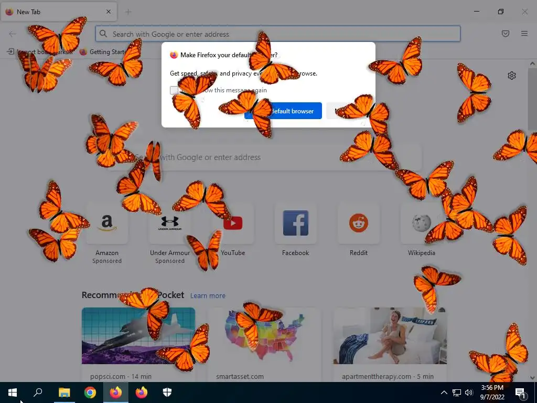
Task: Click the second Firefox taskbar icon
Action: [142, 393]
